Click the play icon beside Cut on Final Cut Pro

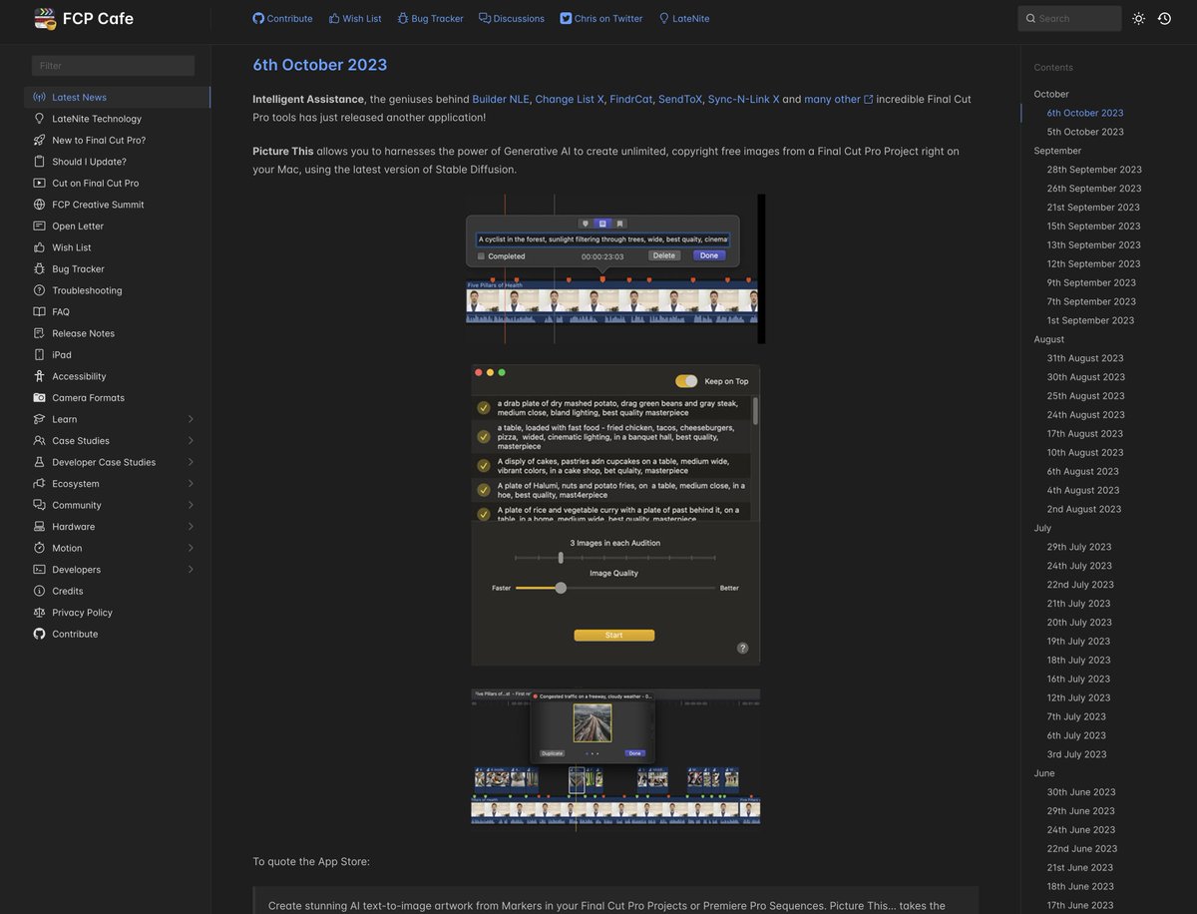point(39,183)
